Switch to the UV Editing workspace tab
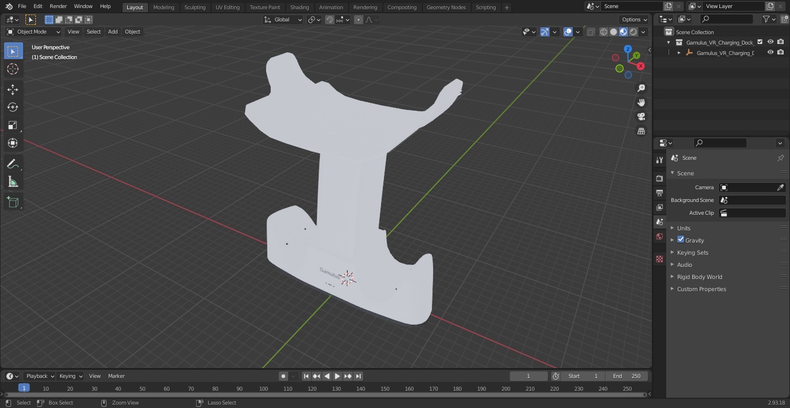The height and width of the screenshot is (408, 790). [x=227, y=8]
